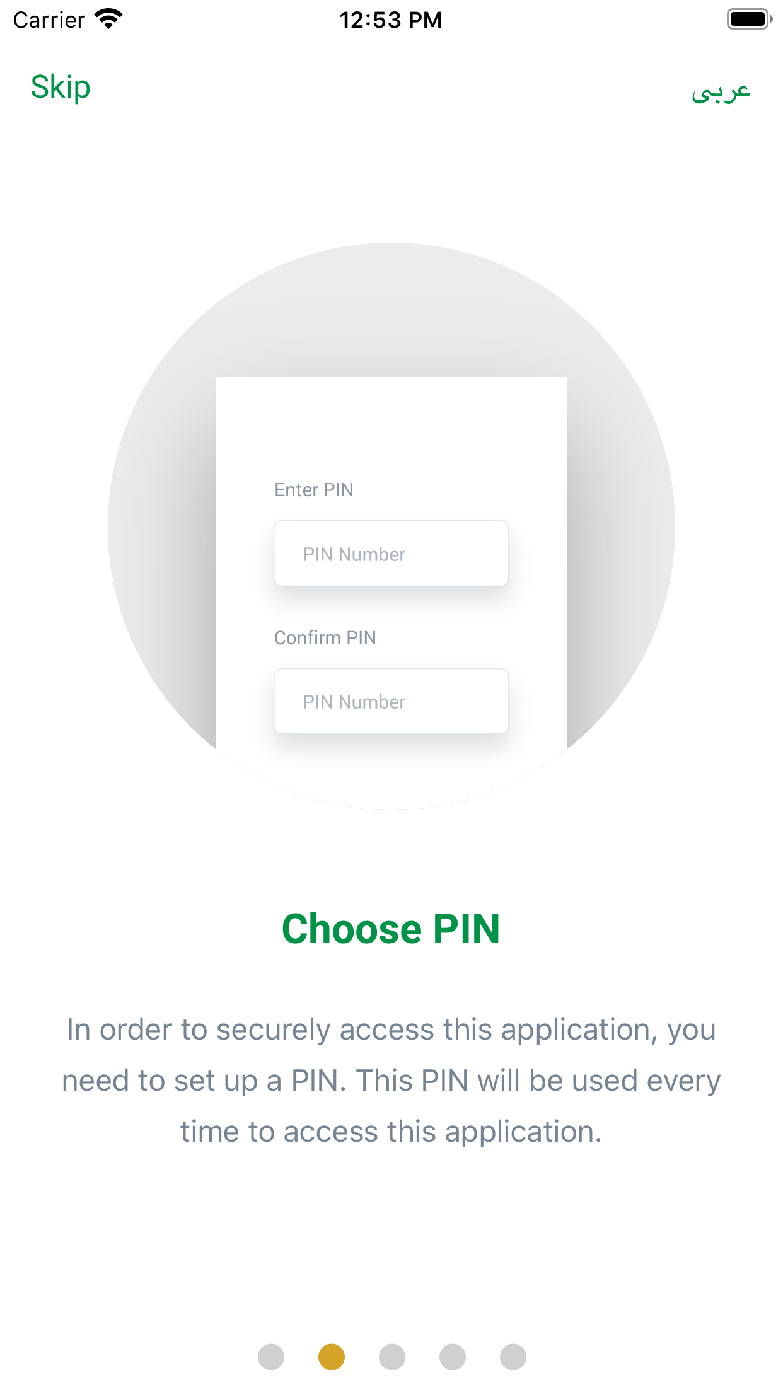Select the first page indicator dot
Viewport: 783px width, 1392px height.
click(270, 1357)
